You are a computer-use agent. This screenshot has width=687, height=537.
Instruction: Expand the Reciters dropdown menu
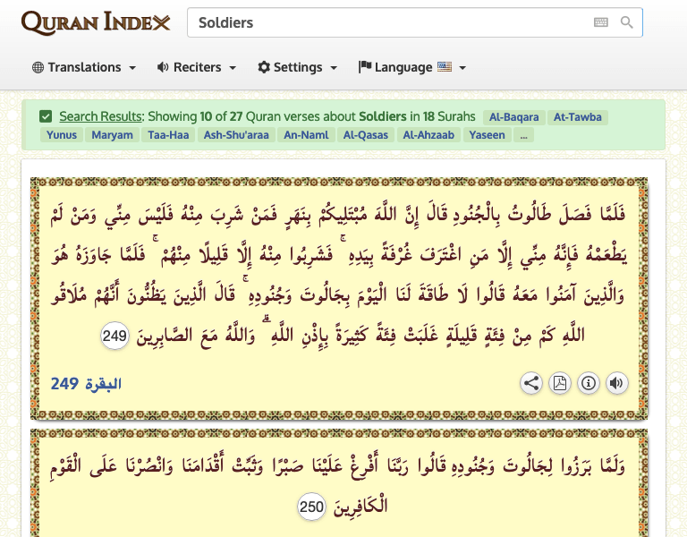(197, 67)
